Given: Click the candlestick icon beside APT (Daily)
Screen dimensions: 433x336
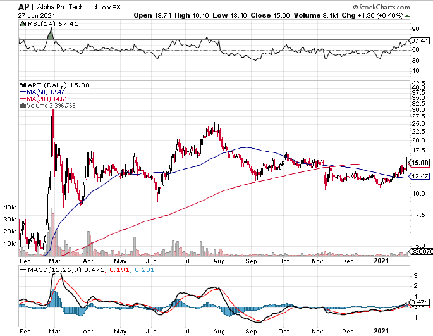Looking at the screenshot, I should [x=23, y=85].
